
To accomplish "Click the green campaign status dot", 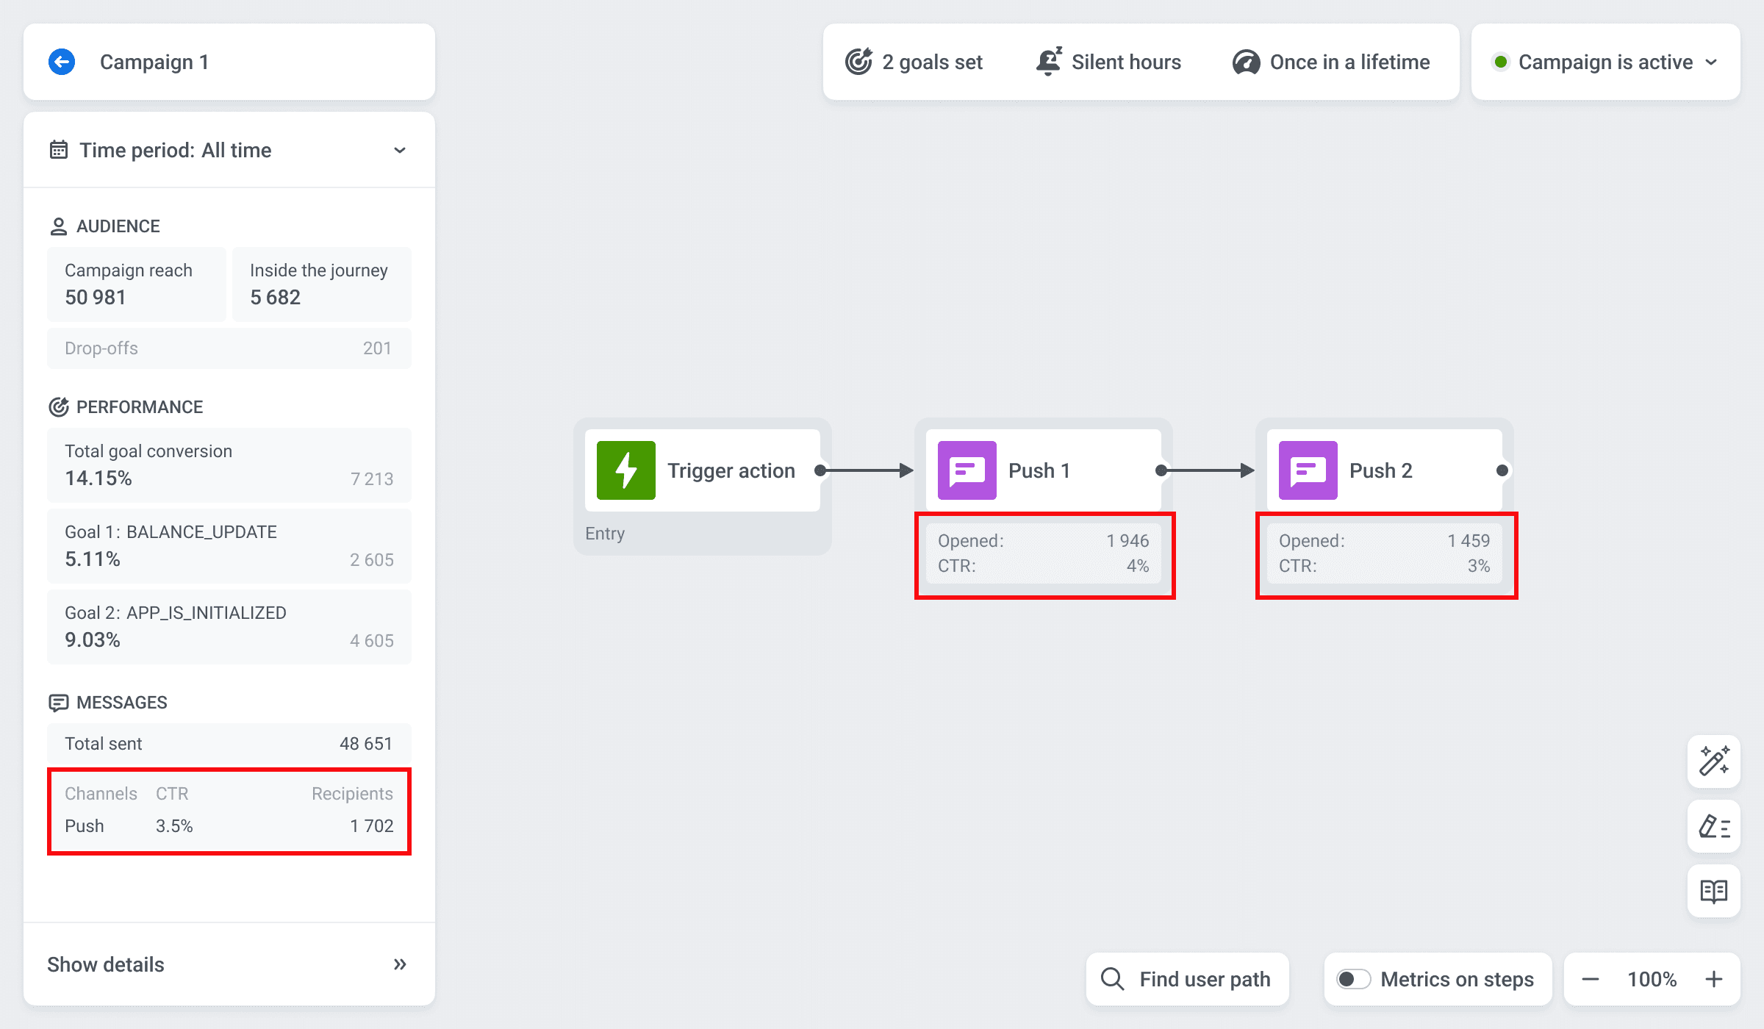I will pyautogui.click(x=1499, y=62).
